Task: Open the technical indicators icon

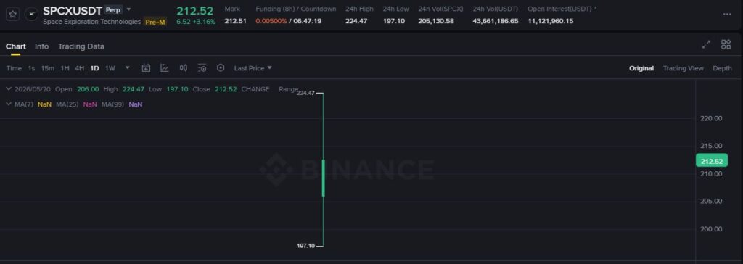Action: [x=165, y=68]
